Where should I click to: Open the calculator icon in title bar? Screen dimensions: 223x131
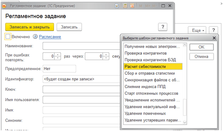(125, 6)
